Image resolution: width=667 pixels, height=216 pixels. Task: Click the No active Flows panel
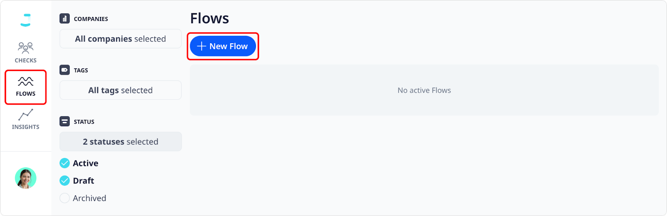424,90
